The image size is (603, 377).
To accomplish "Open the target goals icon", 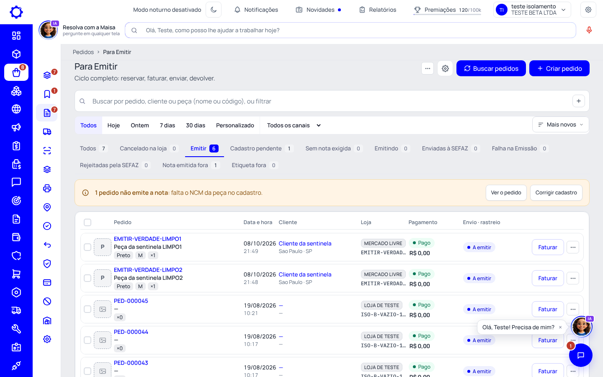I will coord(16,201).
